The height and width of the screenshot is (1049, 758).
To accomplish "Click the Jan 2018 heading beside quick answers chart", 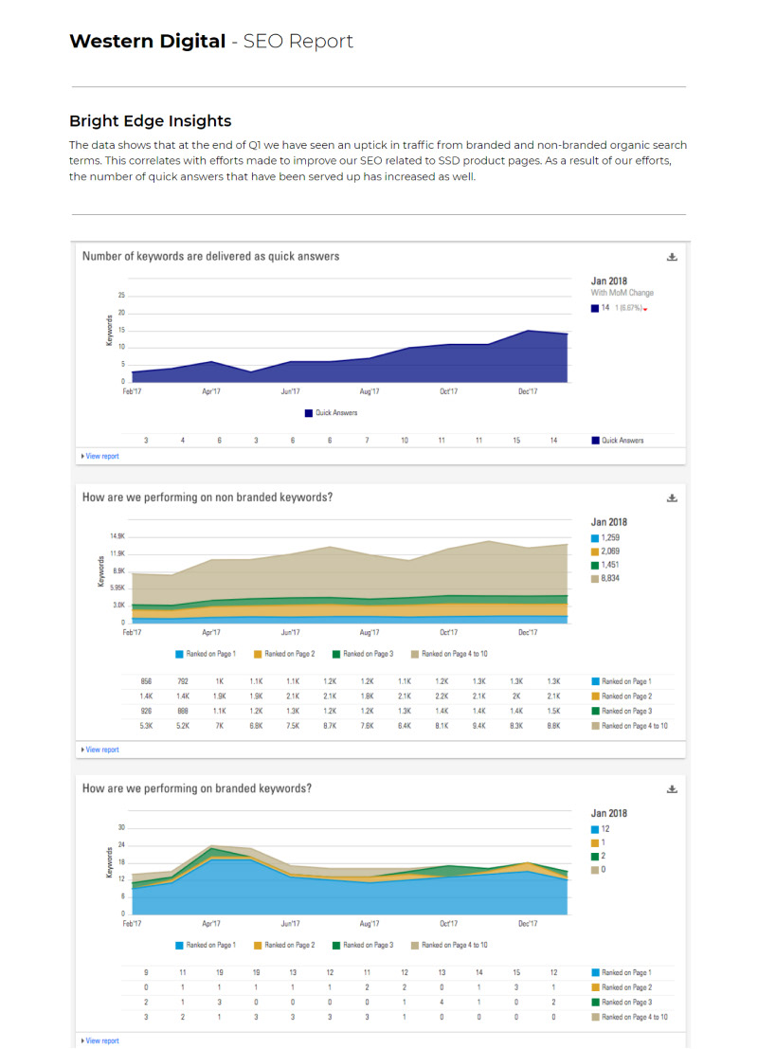I will coord(609,281).
